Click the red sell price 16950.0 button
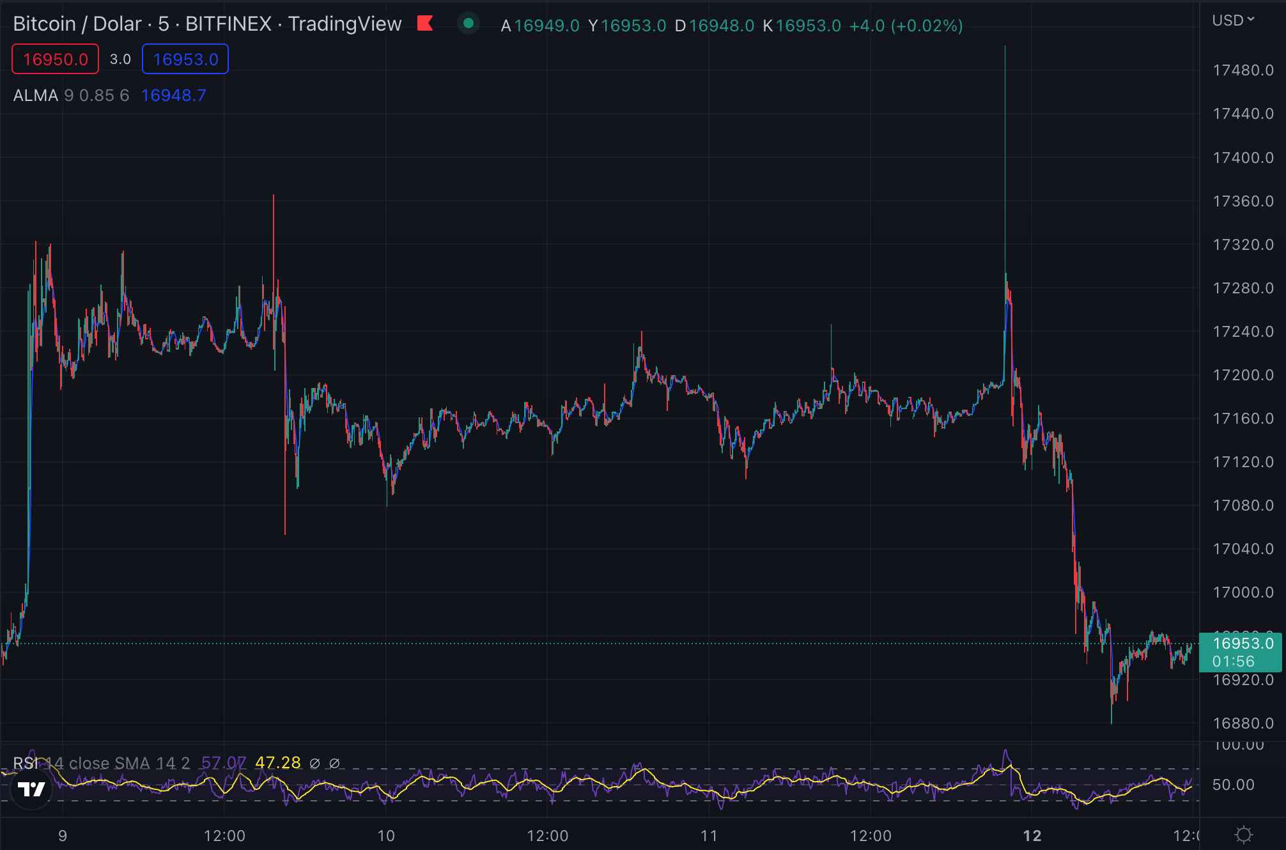 click(x=56, y=59)
